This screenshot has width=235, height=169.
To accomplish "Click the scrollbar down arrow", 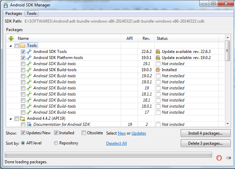I will point(228,124).
